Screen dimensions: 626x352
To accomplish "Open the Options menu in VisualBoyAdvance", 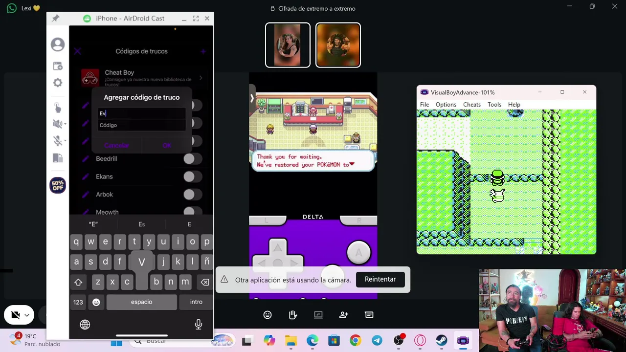I will [446, 105].
